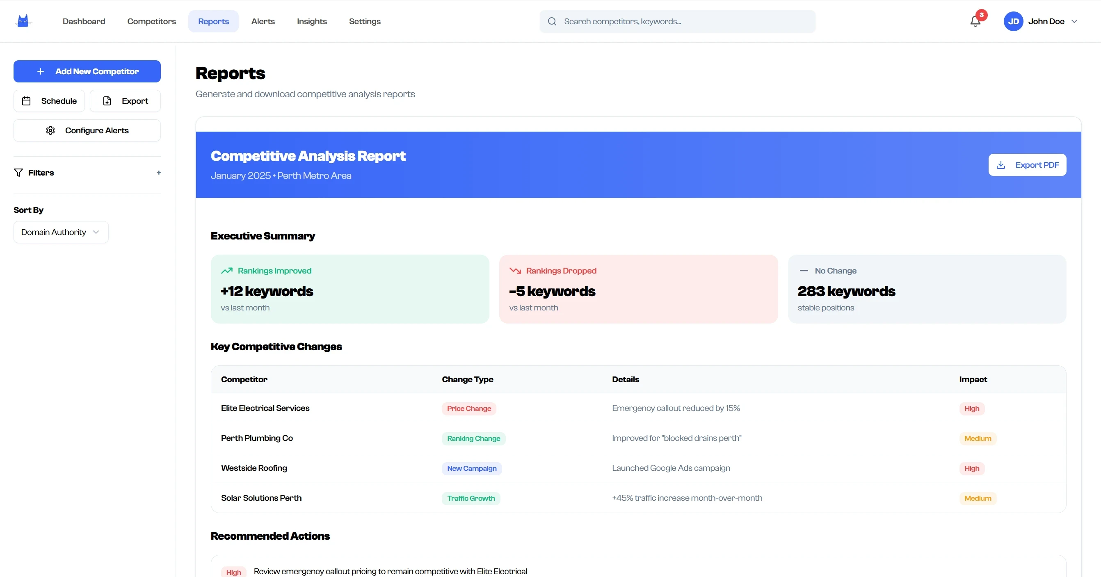1101x577 pixels.
Task: Click the Filters funnel icon
Action: click(x=18, y=173)
